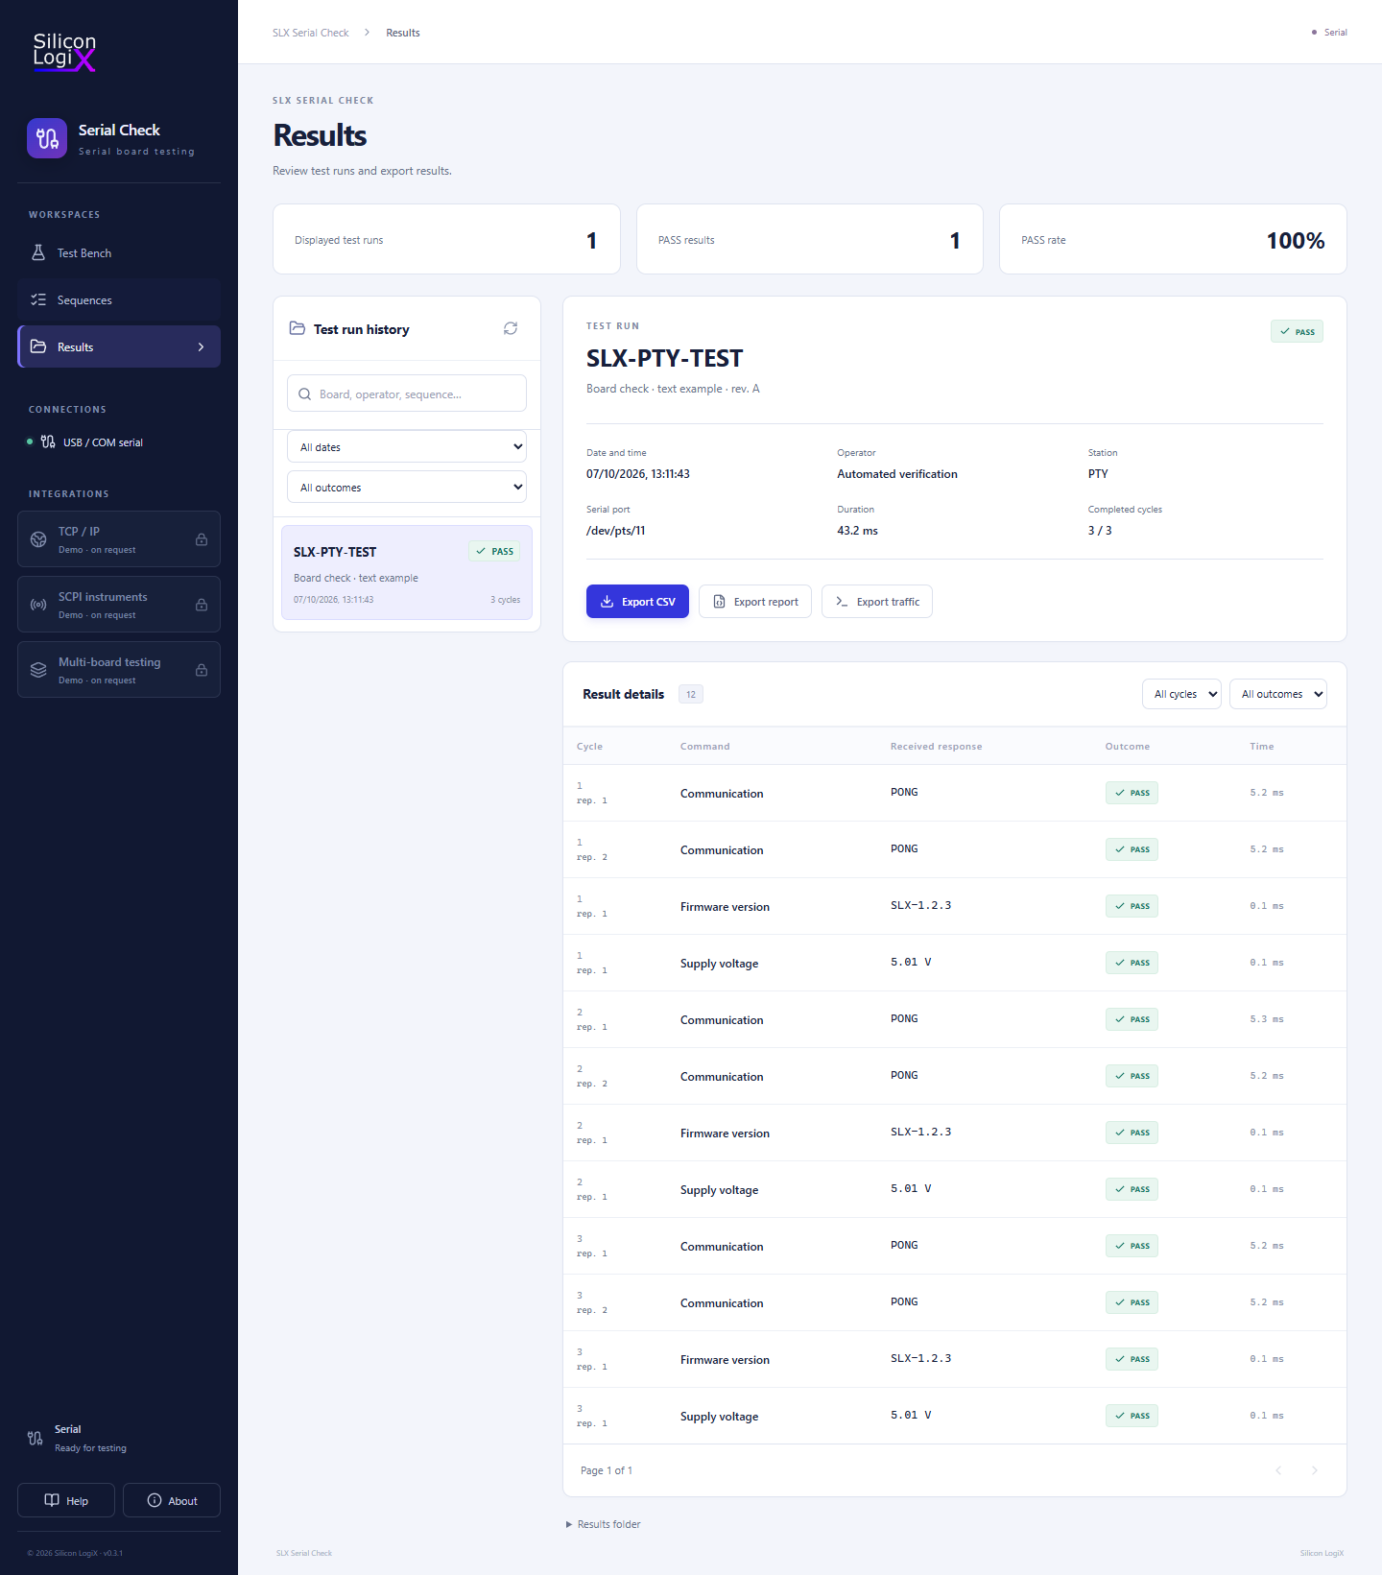The image size is (1382, 1575).
Task: Click the Serial Check app logo icon
Action: [47, 138]
